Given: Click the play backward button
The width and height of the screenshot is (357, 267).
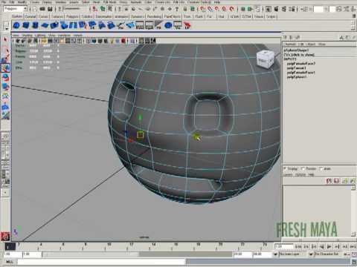Looking at the screenshot, I should coord(322,246).
